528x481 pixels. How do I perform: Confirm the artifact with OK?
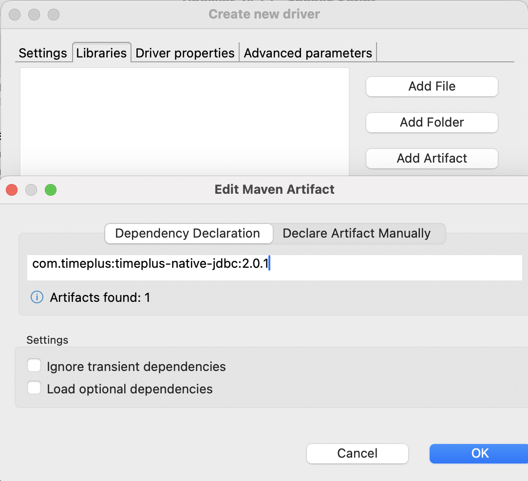(479, 453)
